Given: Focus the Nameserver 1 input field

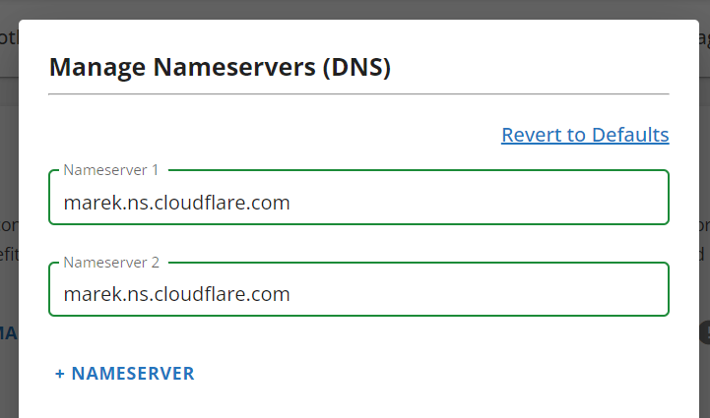Looking at the screenshot, I should (x=358, y=198).
